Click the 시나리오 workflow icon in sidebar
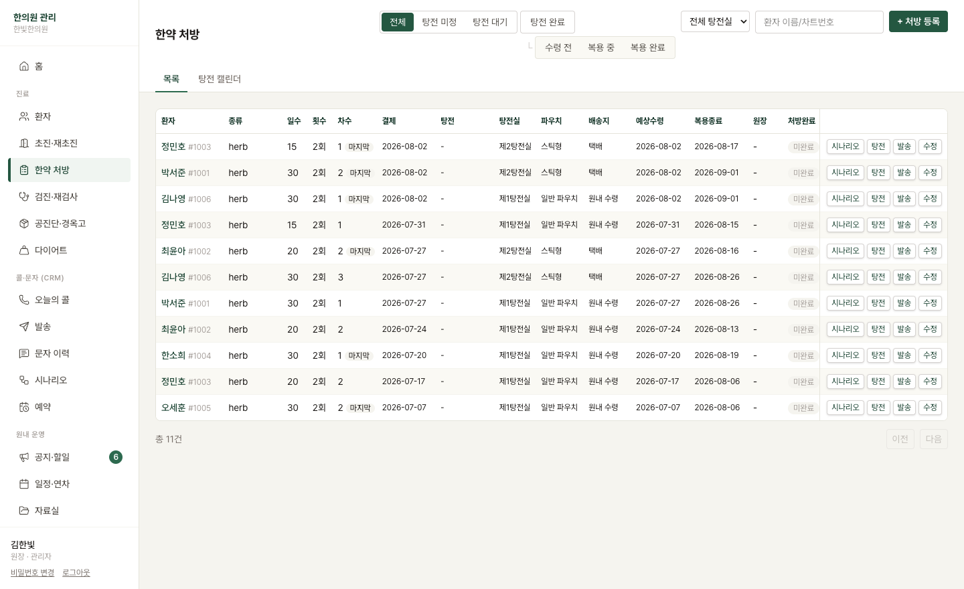The width and height of the screenshot is (964, 589). 24,380
